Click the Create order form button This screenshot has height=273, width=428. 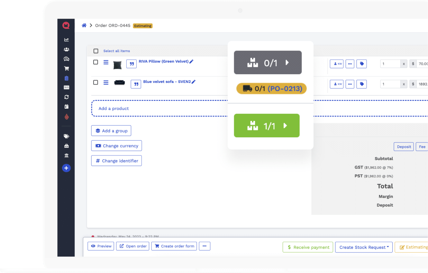tap(174, 246)
